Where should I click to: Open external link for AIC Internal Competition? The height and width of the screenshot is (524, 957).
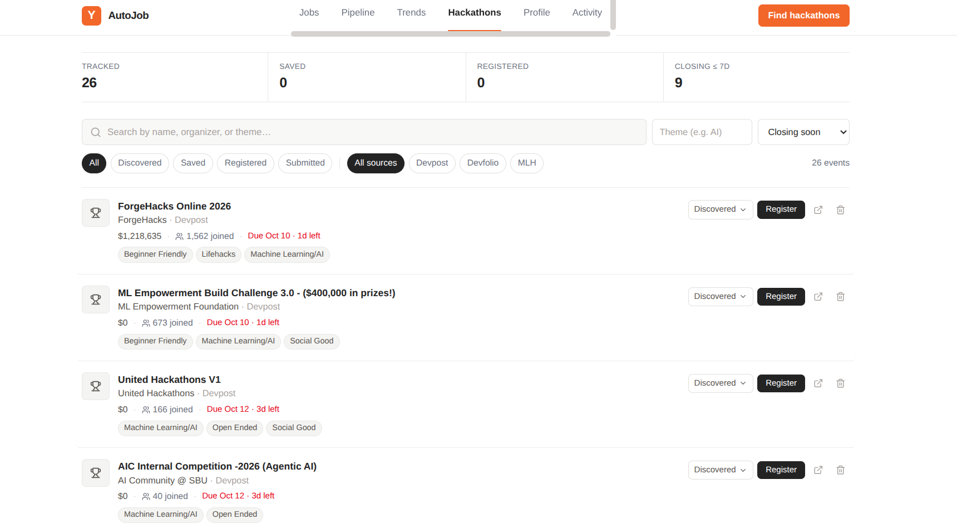point(818,470)
